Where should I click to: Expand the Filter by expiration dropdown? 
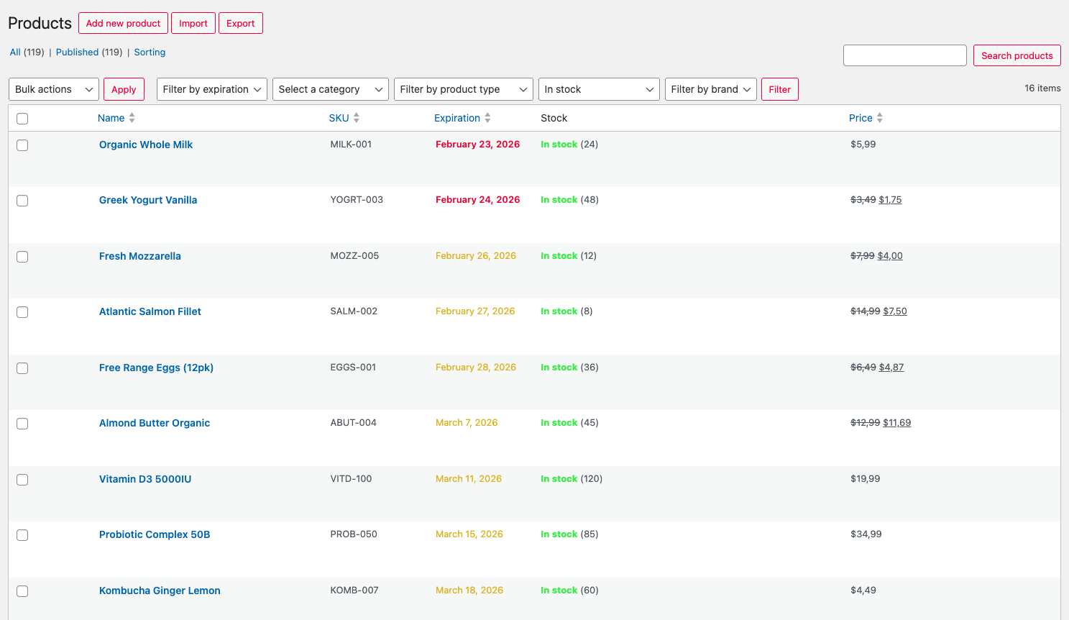pos(211,89)
